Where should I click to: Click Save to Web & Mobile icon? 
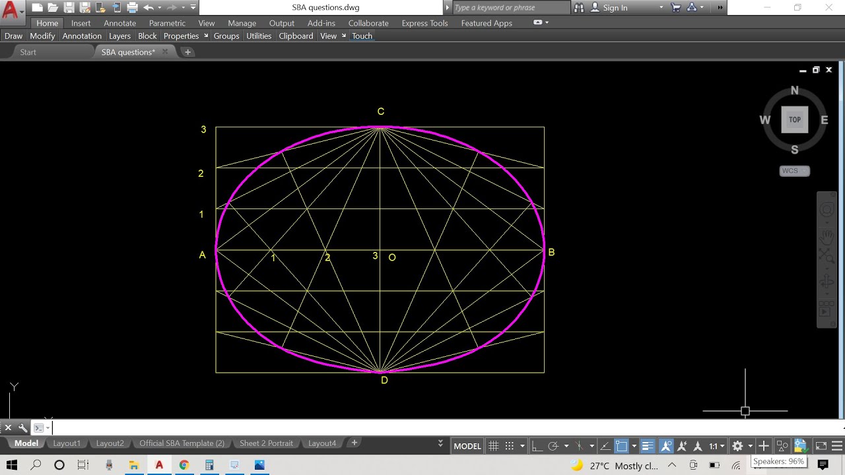[116, 8]
